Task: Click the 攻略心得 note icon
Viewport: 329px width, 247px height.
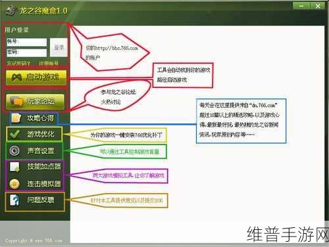Action: pos(16,118)
